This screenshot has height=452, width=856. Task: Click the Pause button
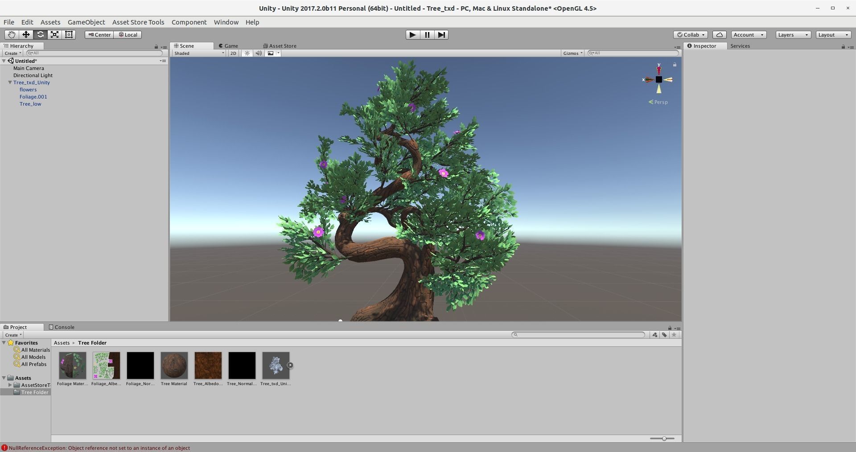tap(427, 35)
